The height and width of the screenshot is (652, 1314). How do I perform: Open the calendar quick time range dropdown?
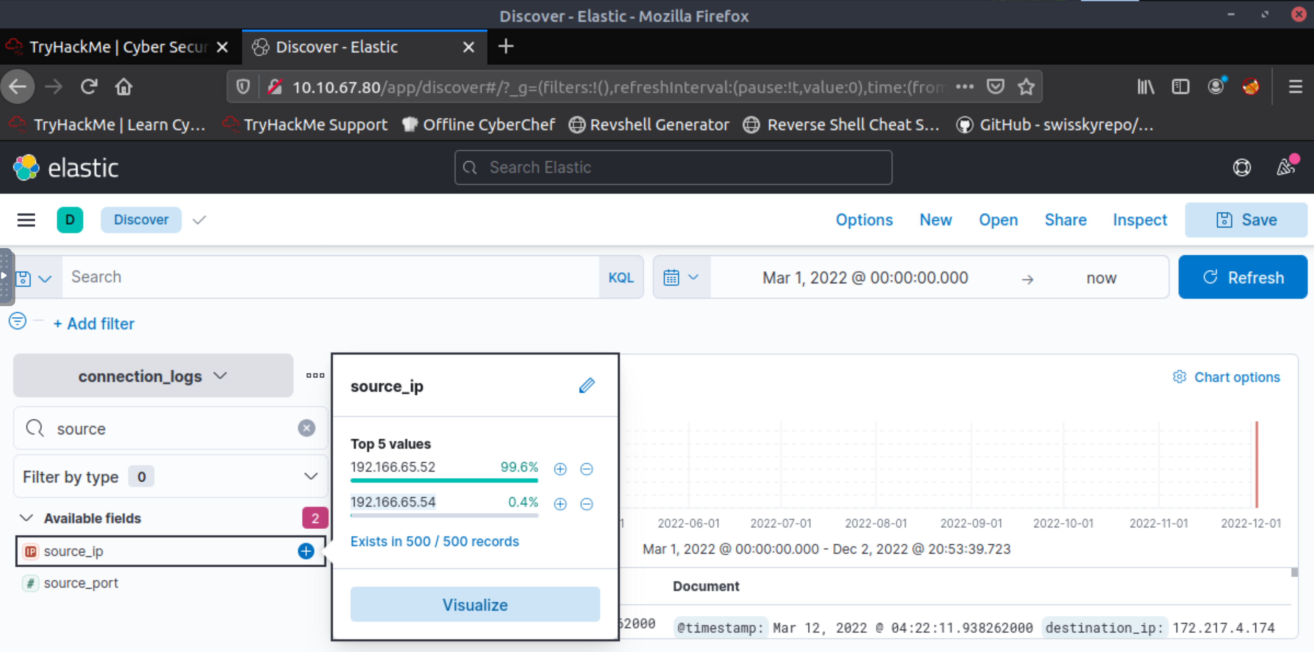tap(682, 277)
